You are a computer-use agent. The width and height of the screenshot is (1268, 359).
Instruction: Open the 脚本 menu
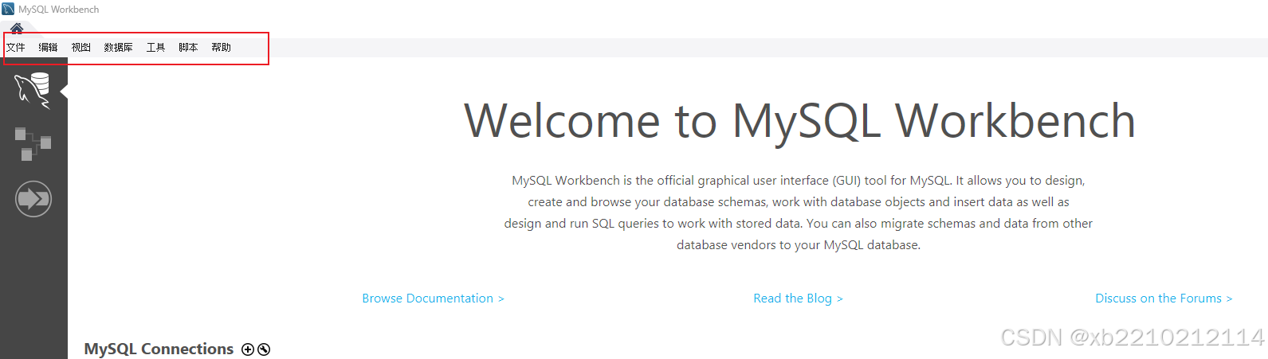pyautogui.click(x=189, y=48)
